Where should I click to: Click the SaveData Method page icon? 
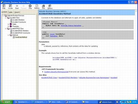pyautogui.click(x=14, y=37)
